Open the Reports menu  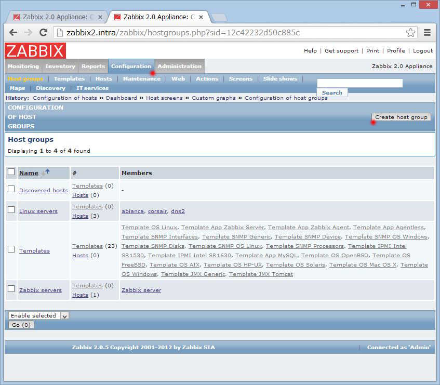(x=93, y=67)
